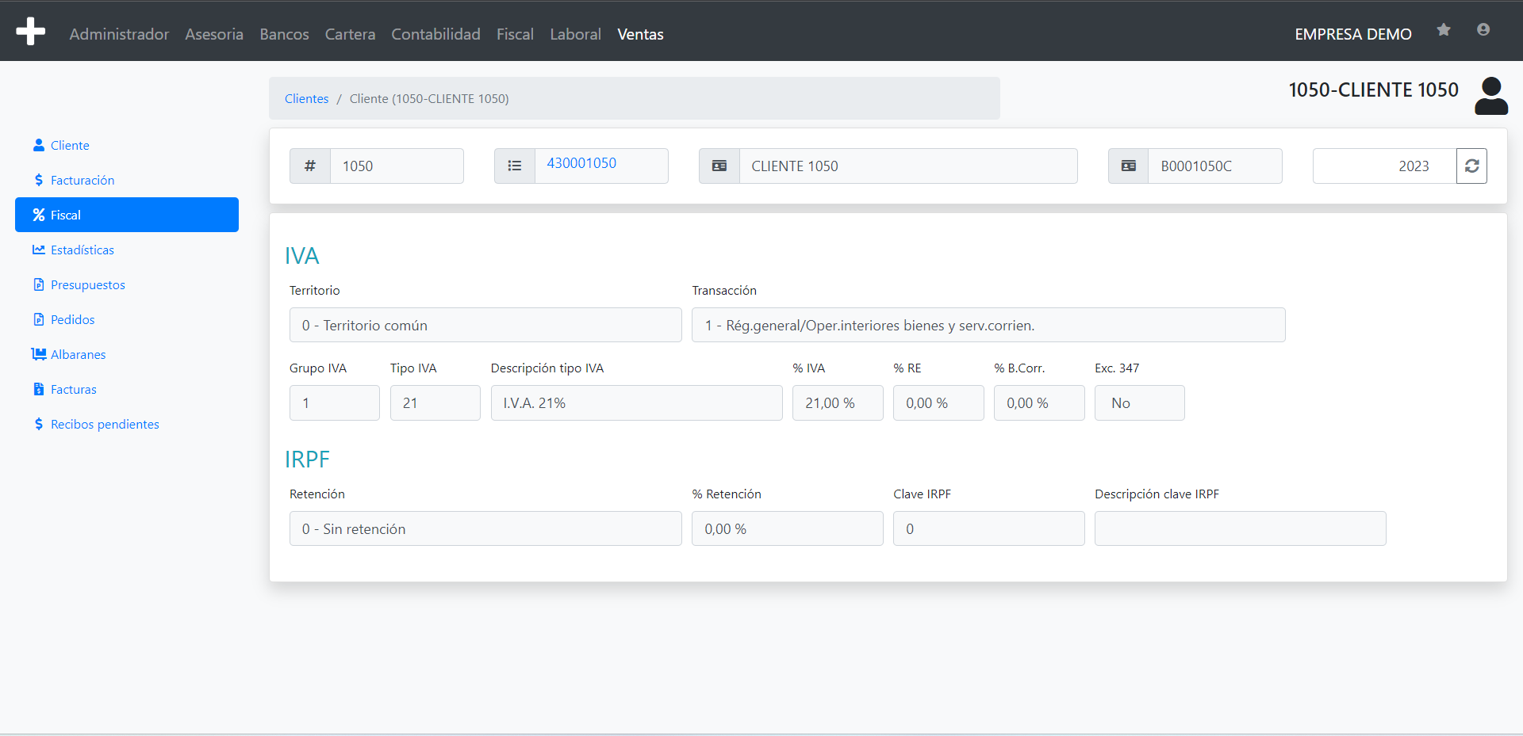The image size is (1523, 736).
Task: Open the Ventas menu
Action: point(640,34)
